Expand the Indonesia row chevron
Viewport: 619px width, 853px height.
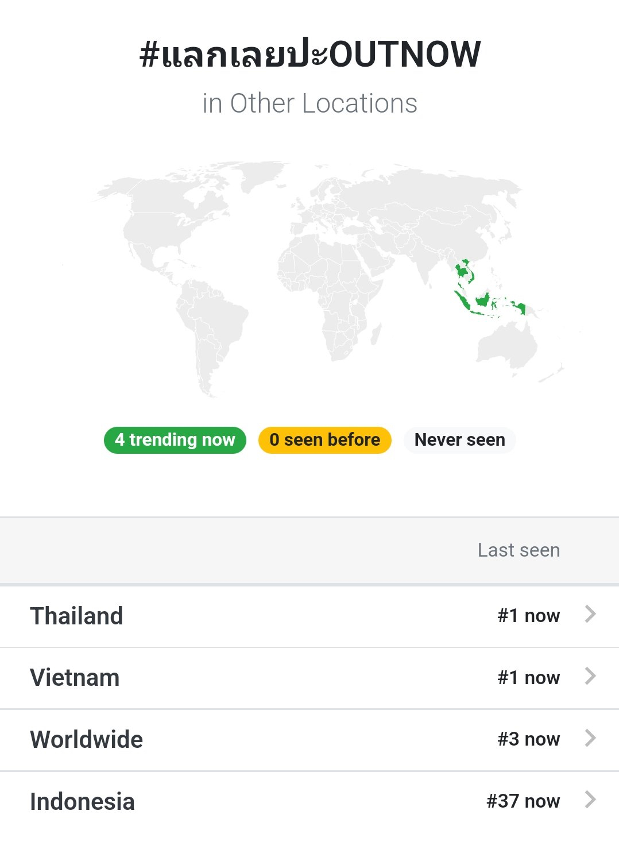(x=590, y=800)
